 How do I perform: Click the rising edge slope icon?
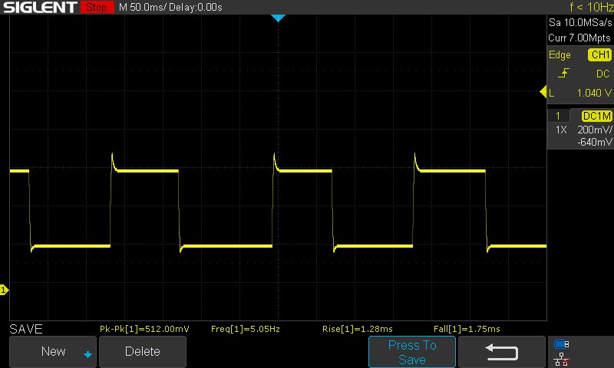click(563, 73)
